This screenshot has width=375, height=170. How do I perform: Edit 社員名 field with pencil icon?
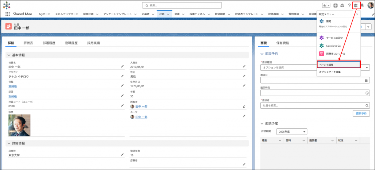122,66
